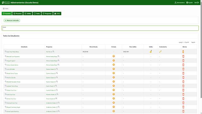Clear exit with broom icon in first row
The width and height of the screenshot is (202, 114).
coord(151,51)
